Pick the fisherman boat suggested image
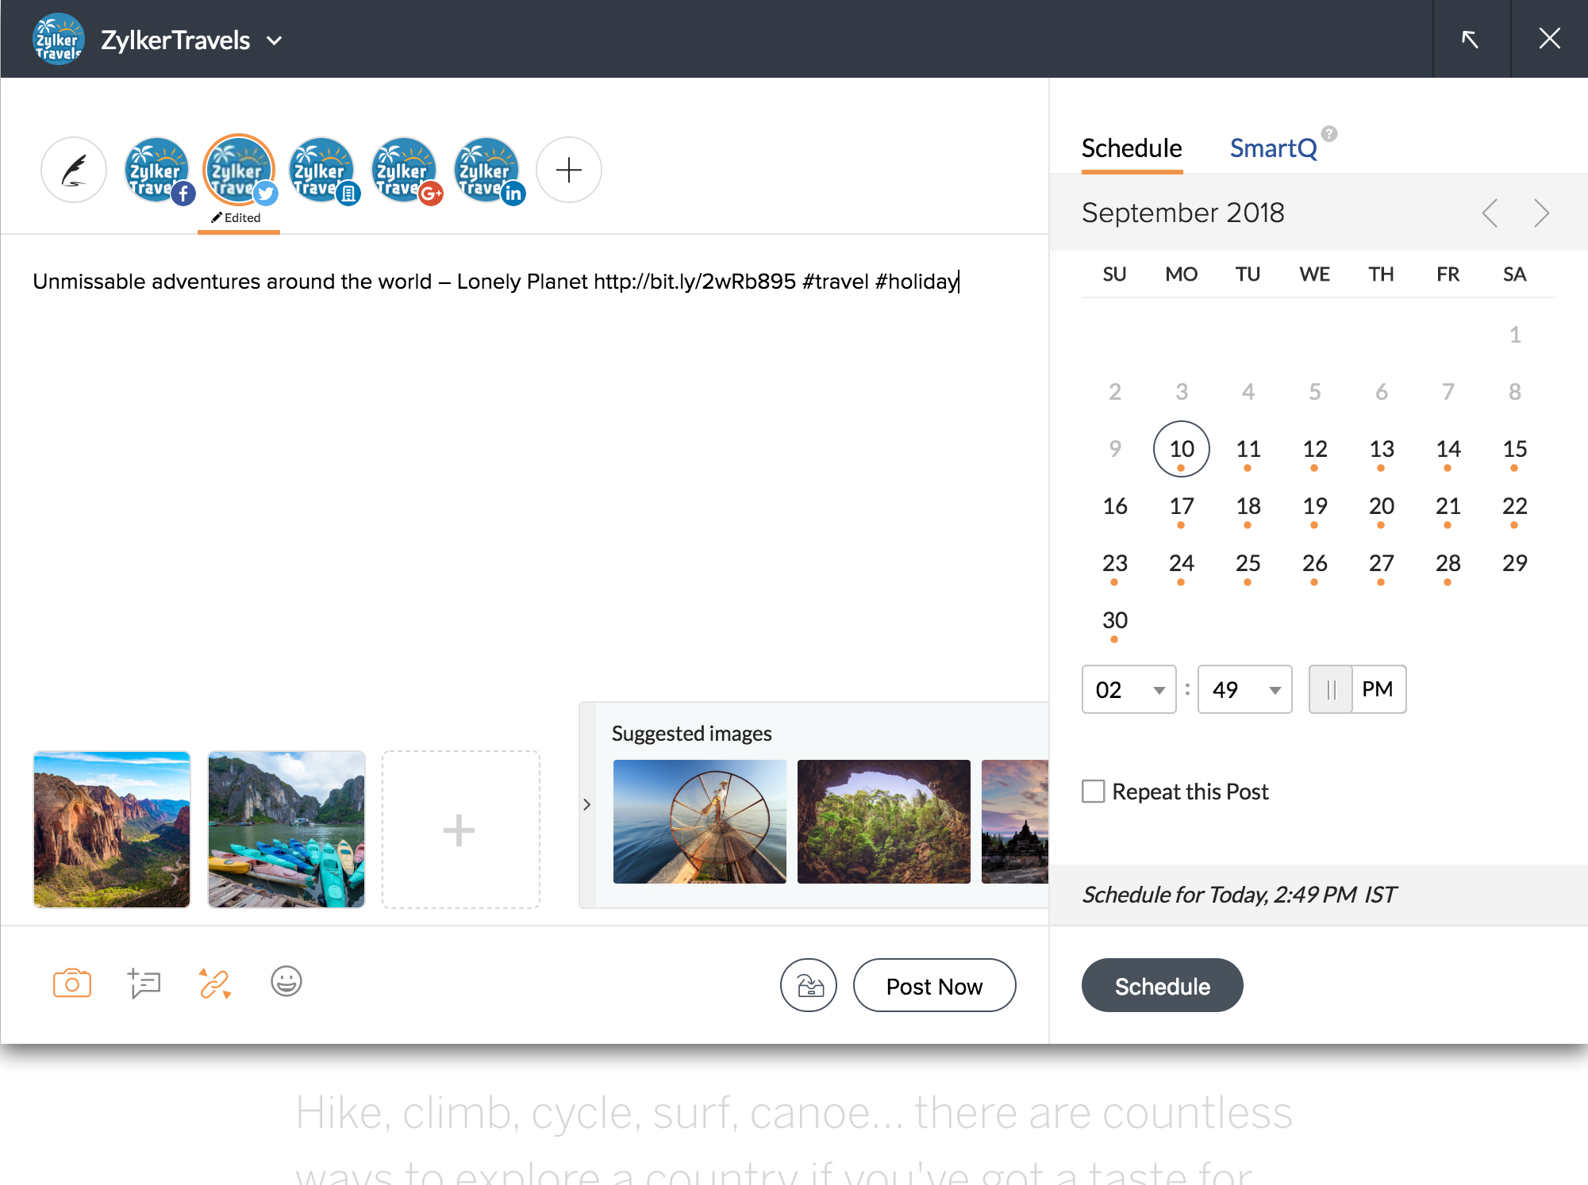This screenshot has height=1185, width=1588. pos(699,822)
